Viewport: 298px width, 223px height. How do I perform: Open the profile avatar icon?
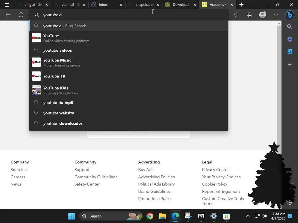click(262, 15)
